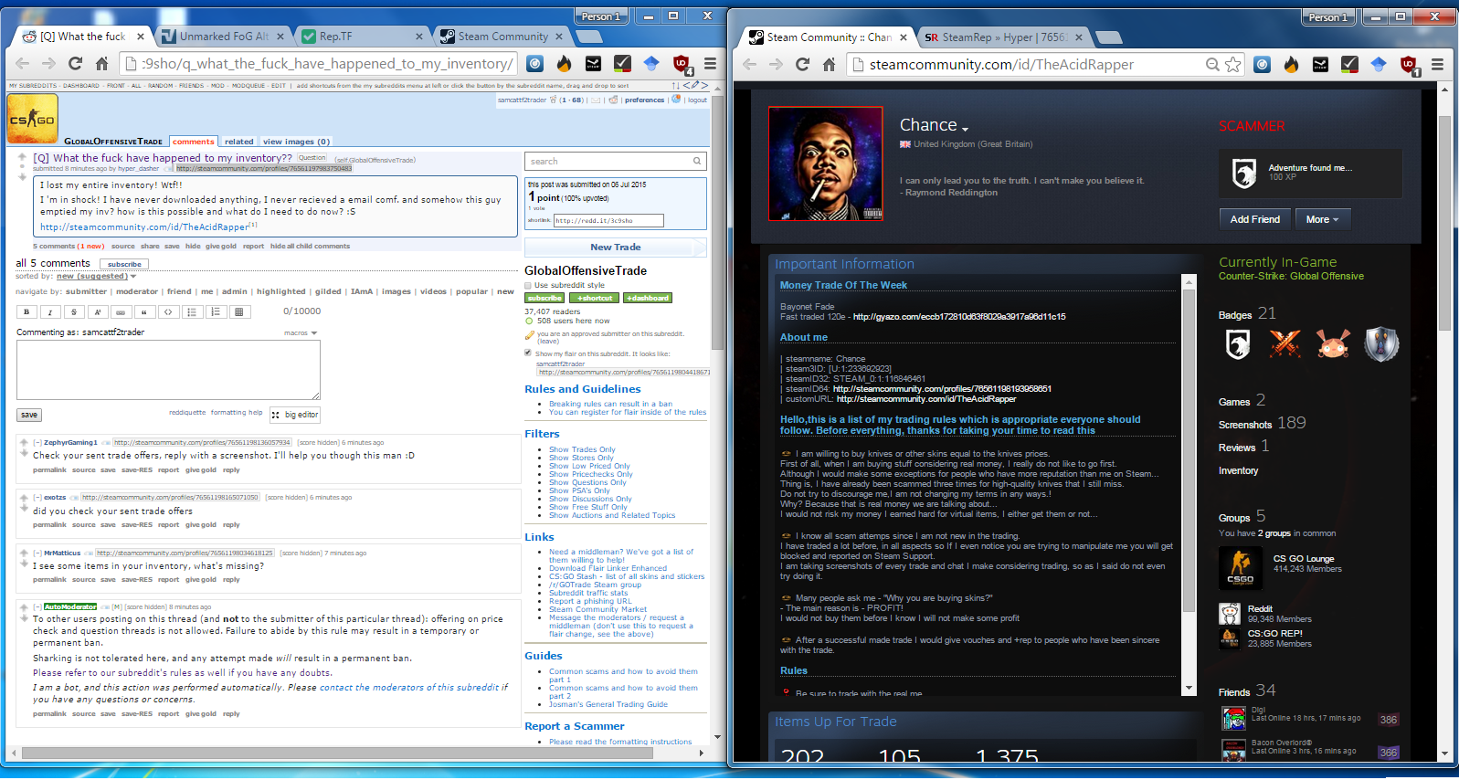Enable 'Use subreddit style' checkbox

528,285
